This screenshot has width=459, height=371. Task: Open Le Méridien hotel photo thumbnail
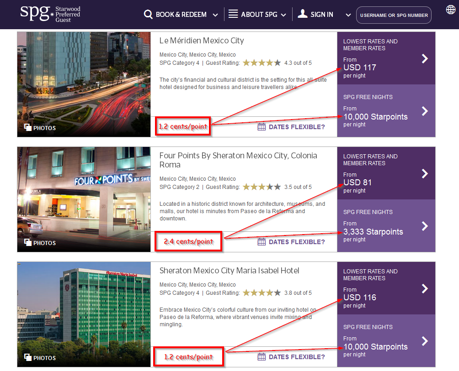[x=84, y=84]
